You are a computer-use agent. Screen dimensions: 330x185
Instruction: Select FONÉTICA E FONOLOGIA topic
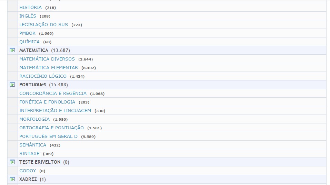point(47,102)
